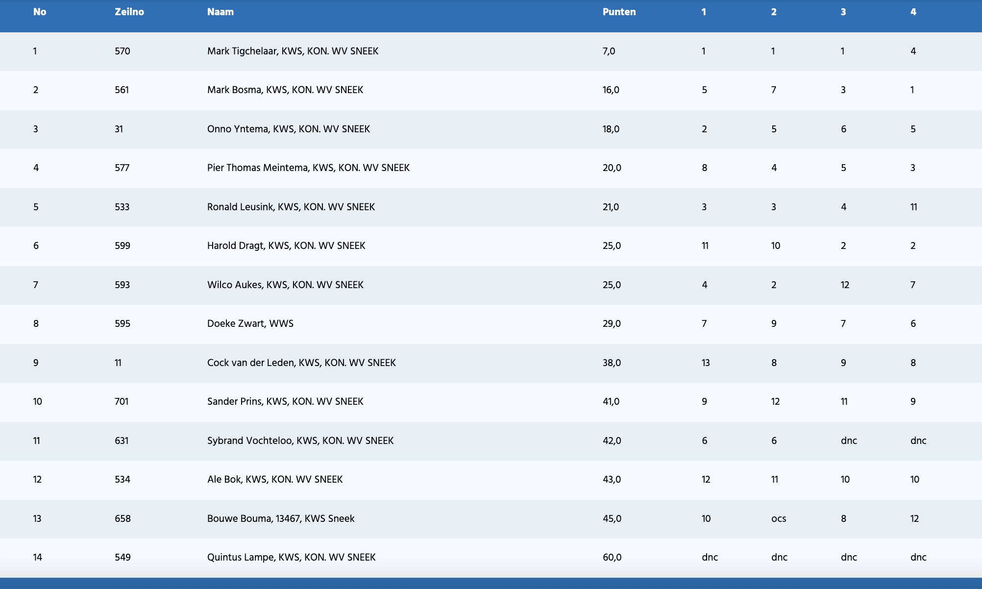Click Doeke Zwart, WWS entry

(250, 324)
